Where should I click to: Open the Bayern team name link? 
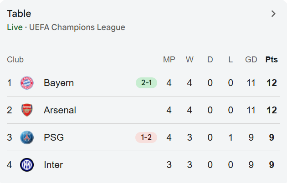59,83
